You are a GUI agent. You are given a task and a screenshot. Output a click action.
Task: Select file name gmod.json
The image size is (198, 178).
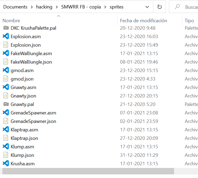(x=22, y=79)
